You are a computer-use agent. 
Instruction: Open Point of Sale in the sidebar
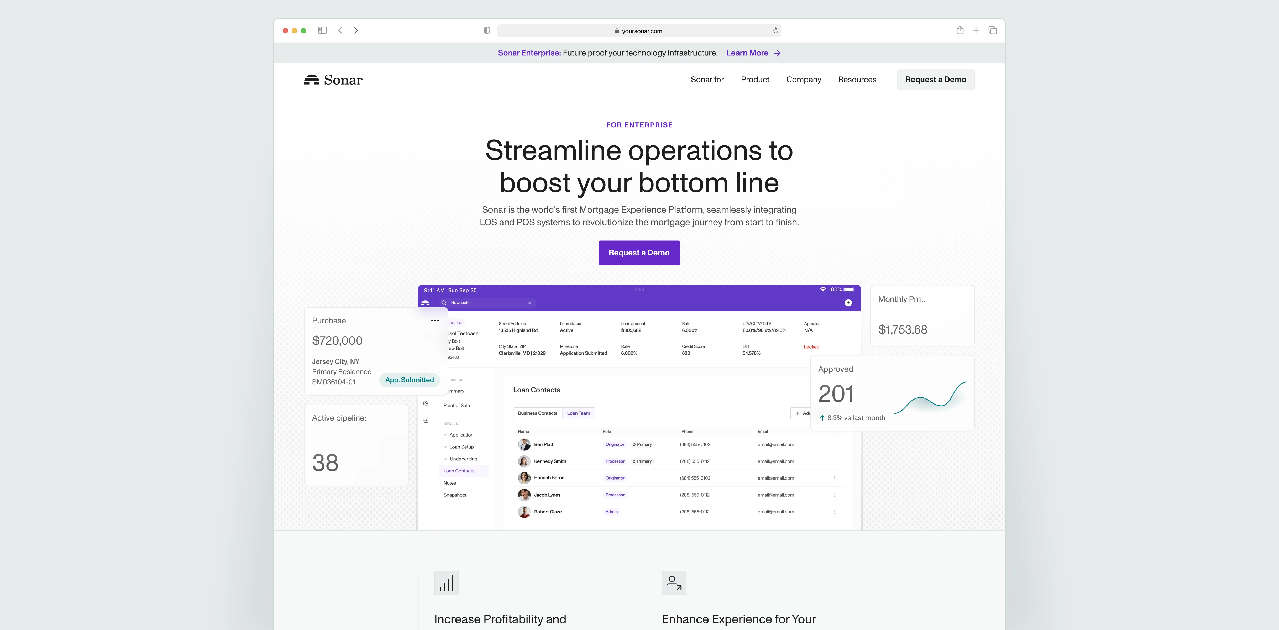(456, 406)
